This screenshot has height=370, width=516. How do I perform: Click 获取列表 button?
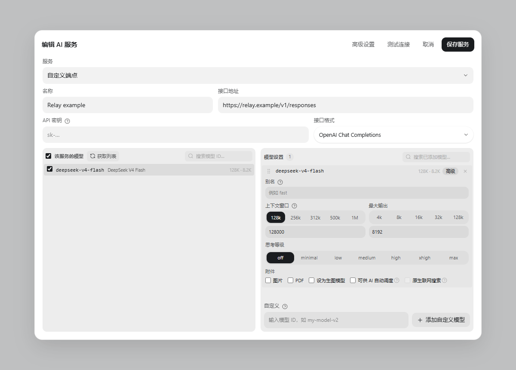click(x=103, y=156)
